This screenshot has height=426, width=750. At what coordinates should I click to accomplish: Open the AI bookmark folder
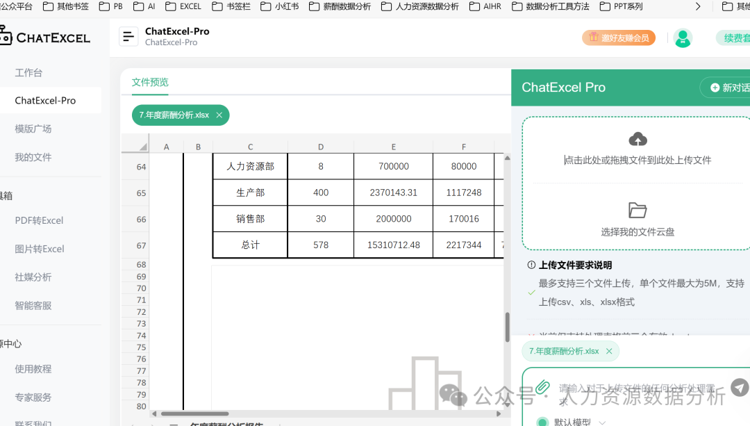tap(144, 6)
